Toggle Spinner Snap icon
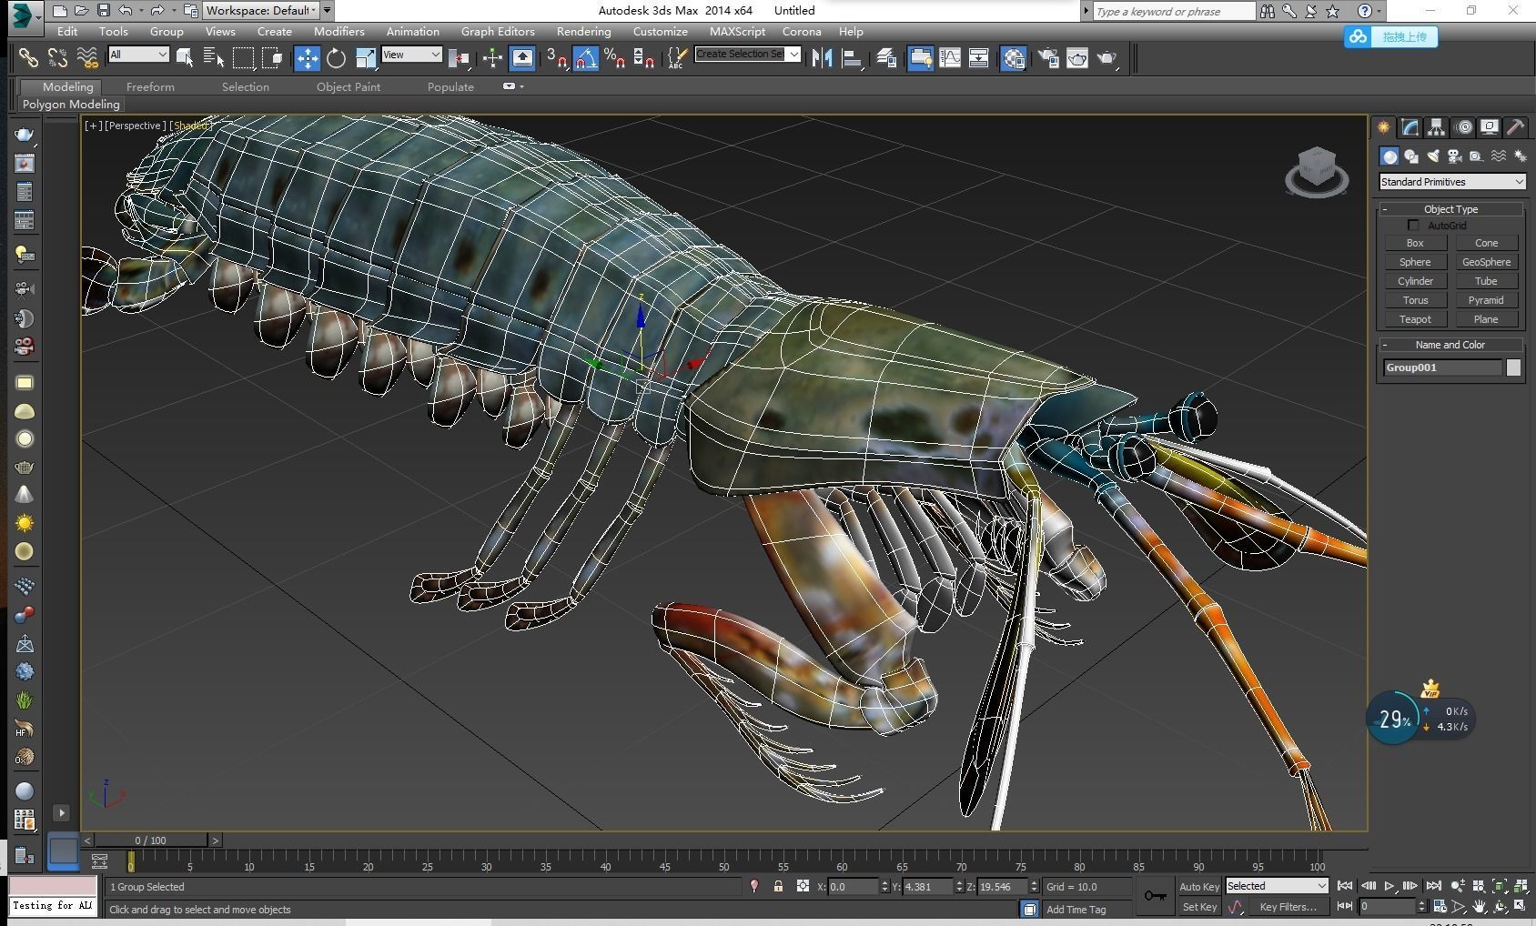 (643, 58)
